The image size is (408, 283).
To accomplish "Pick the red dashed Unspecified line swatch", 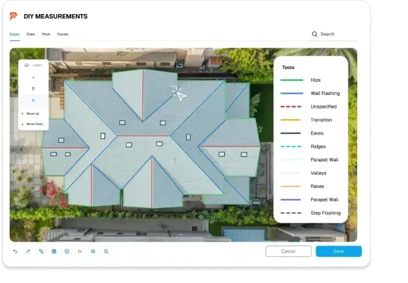I will point(291,106).
